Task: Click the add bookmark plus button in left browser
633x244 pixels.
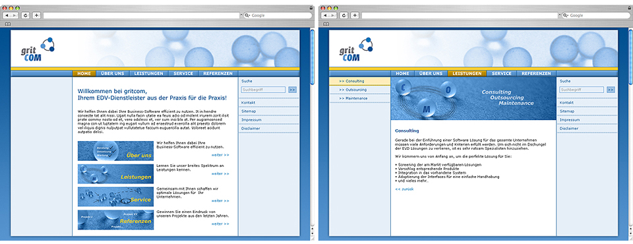Action: 36,15
